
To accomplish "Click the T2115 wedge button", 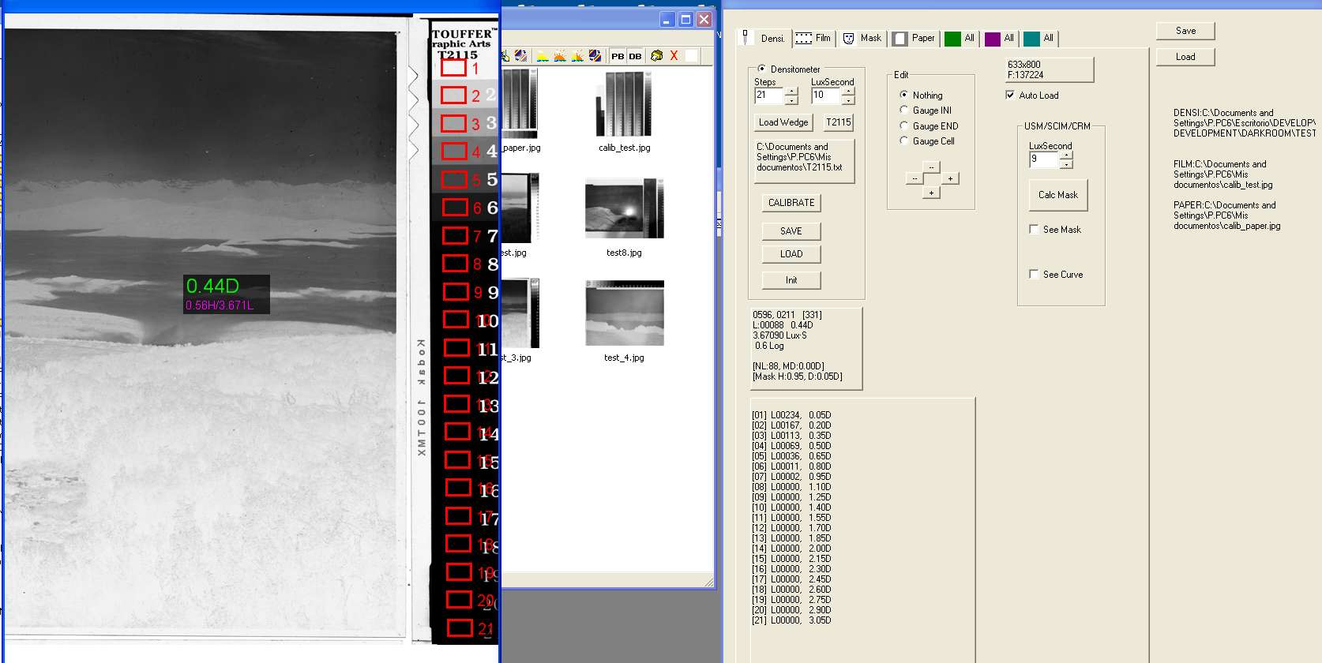I will point(838,122).
